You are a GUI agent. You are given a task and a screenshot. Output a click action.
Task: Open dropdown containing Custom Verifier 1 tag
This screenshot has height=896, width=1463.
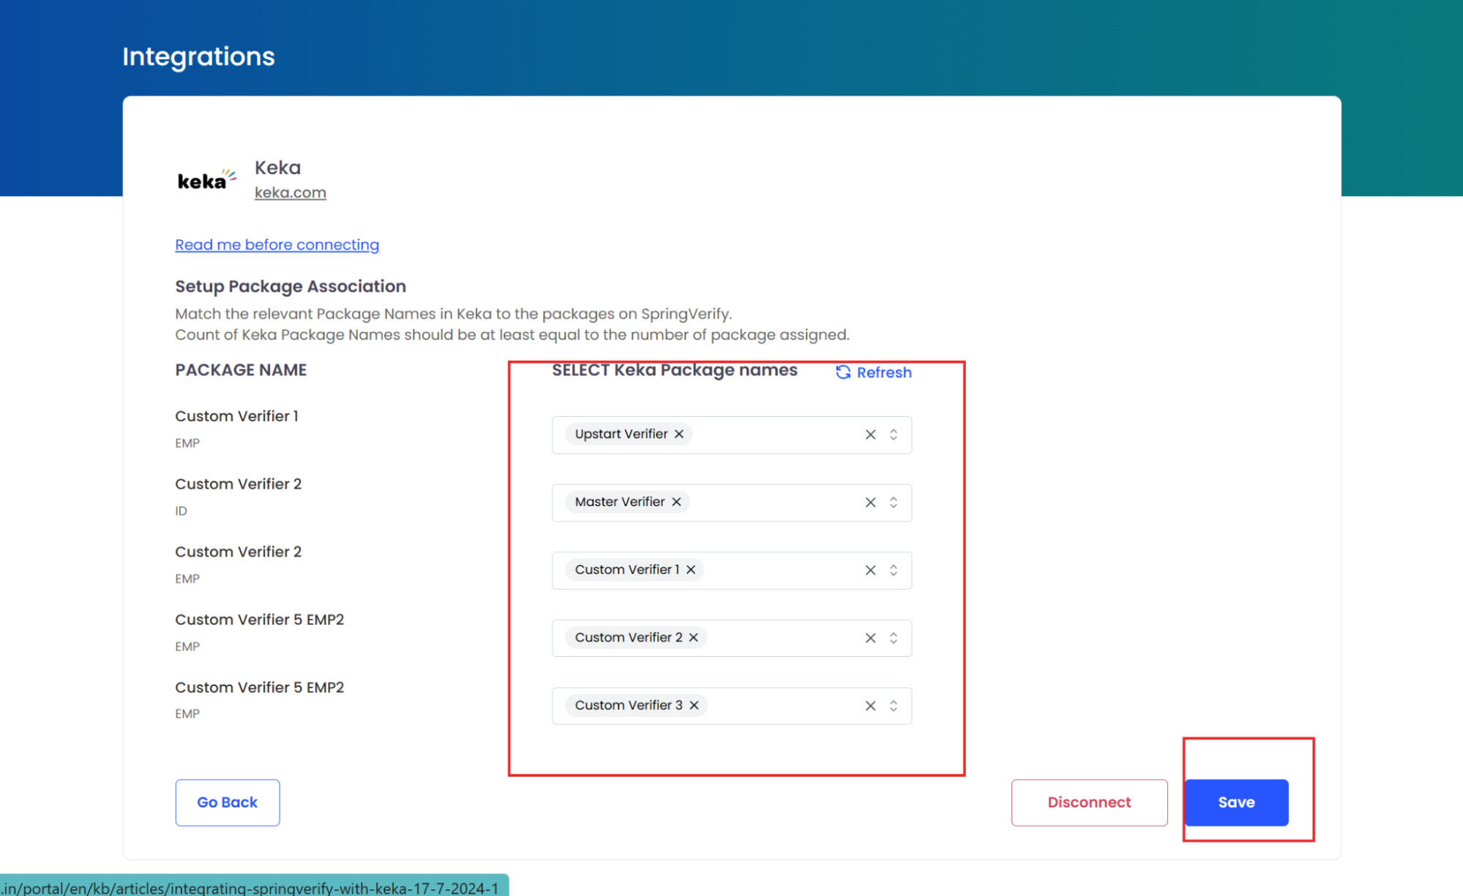[894, 571]
